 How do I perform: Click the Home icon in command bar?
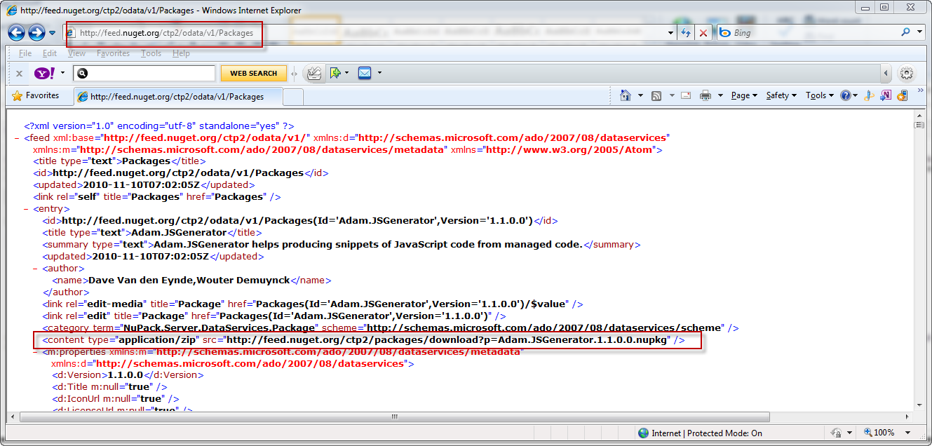(x=626, y=95)
